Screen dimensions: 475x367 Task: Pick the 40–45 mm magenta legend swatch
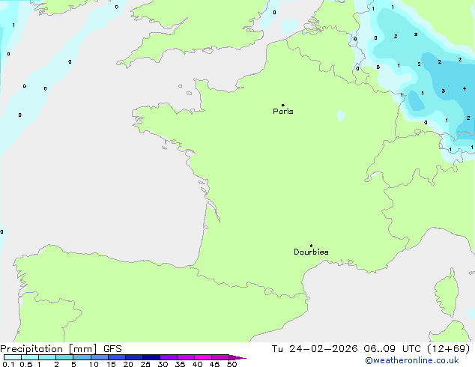[203, 357]
